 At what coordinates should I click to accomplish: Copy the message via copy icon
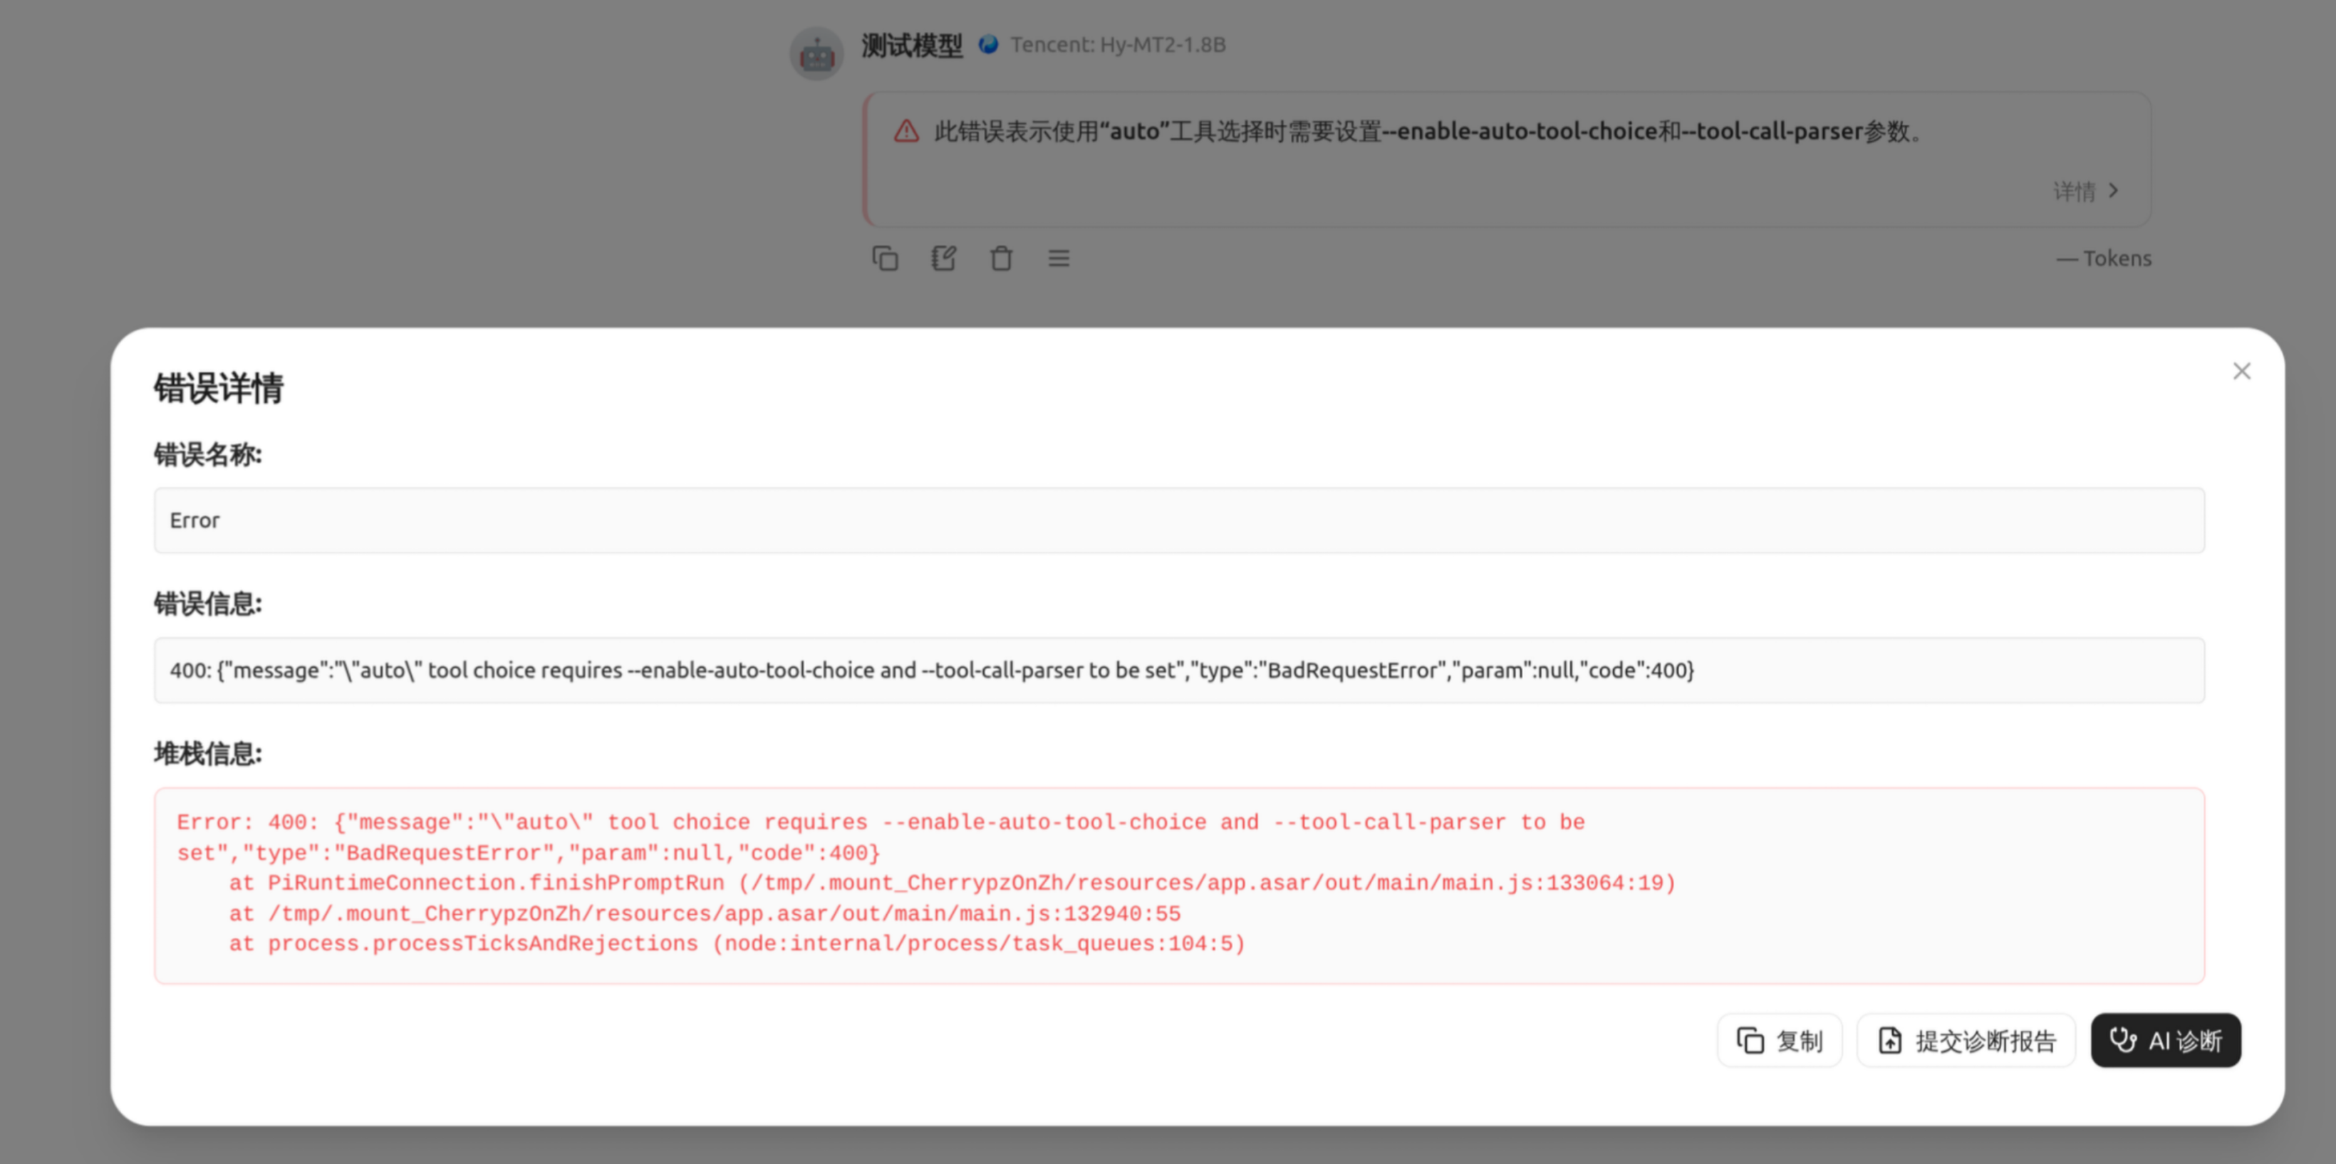[x=885, y=258]
